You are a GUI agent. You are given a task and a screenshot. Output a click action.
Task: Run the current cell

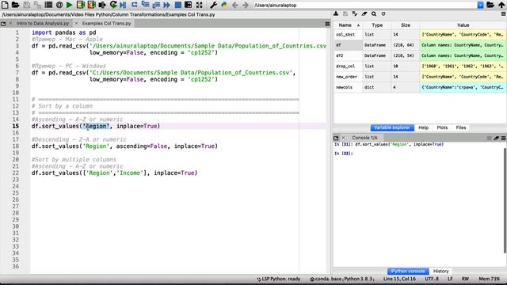coord(80,5)
